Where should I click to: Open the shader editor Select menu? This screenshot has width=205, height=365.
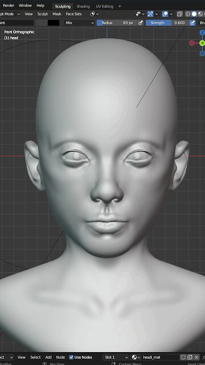[x=35, y=357]
